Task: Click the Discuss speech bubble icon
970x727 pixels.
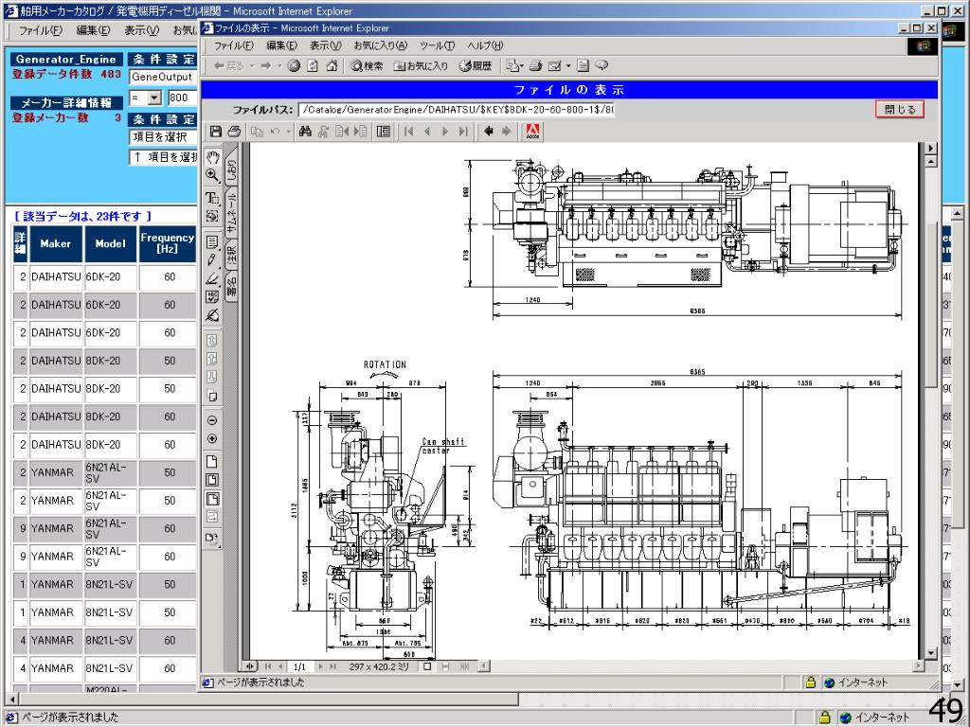Action: point(602,65)
